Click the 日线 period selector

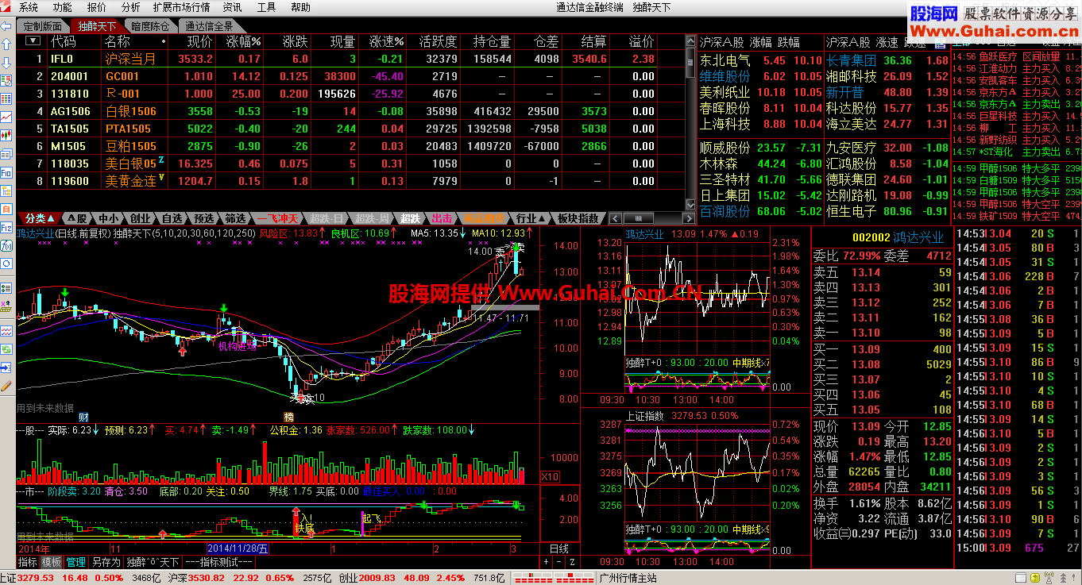coord(559,548)
